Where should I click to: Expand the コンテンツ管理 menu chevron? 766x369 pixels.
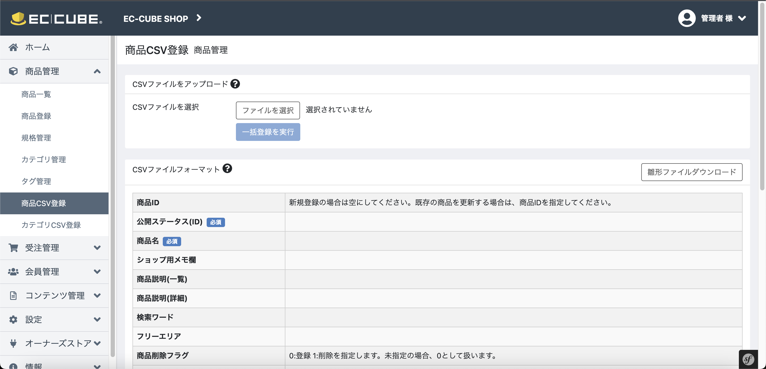97,296
